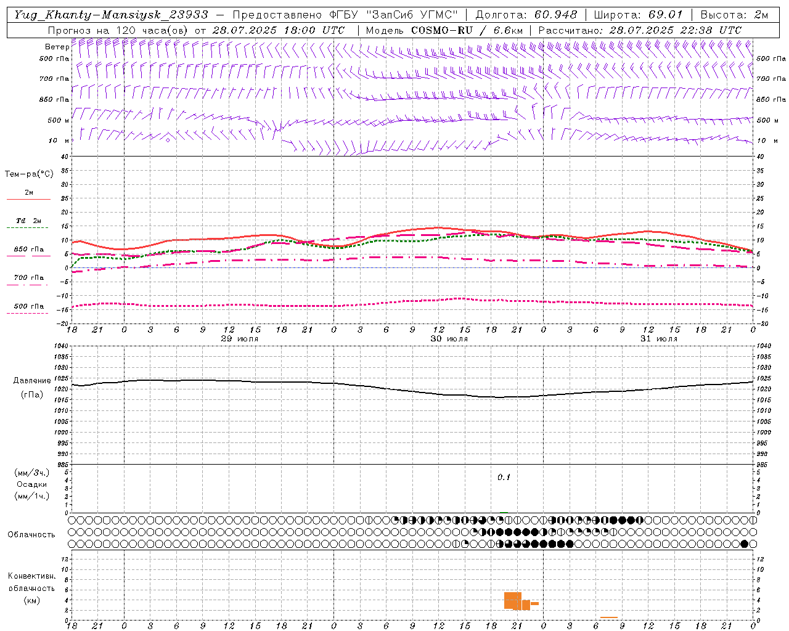This screenshot has height=631, width=789.
Task: Click the station title Yug_Khanty-Mansiysk_23933
Action: point(111,15)
